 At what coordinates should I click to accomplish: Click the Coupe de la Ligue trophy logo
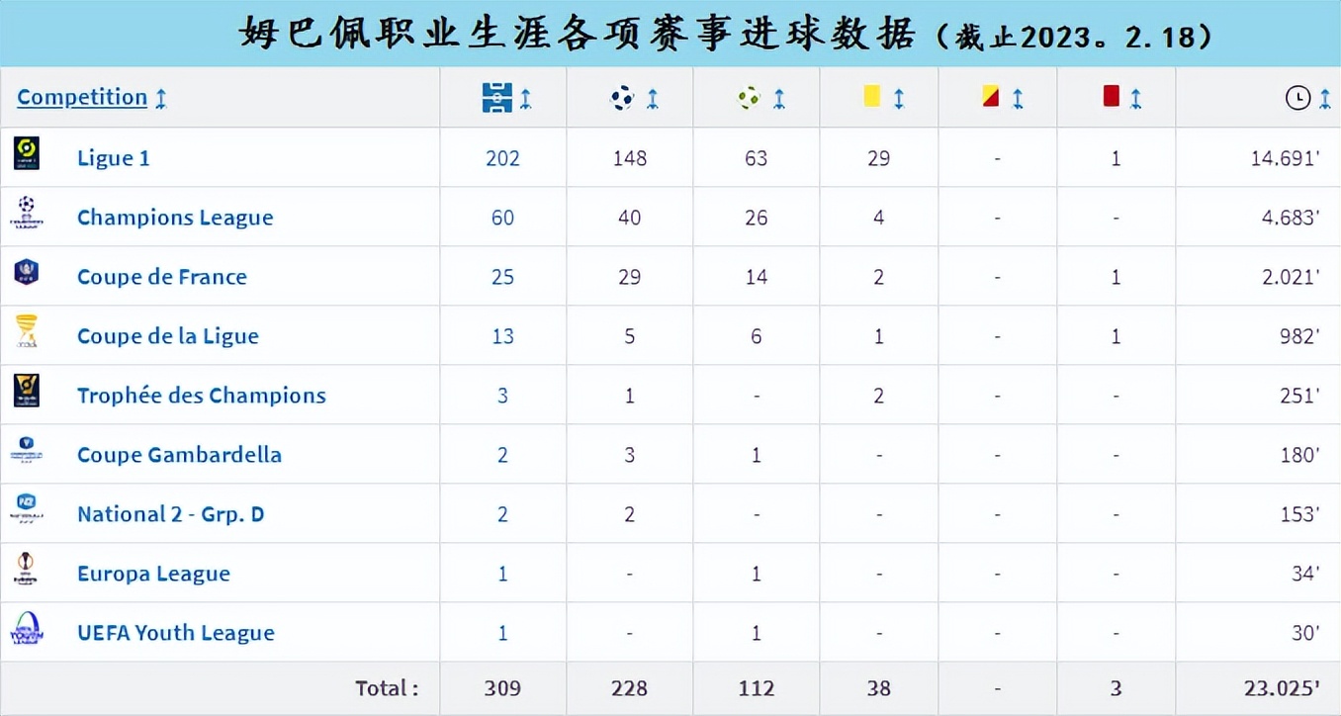[27, 331]
